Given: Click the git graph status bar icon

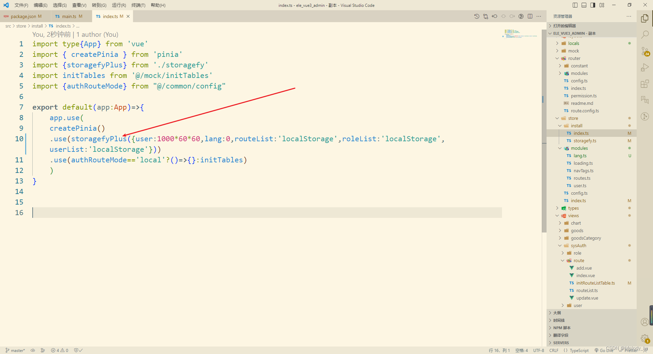Looking at the screenshot, I should coord(43,350).
